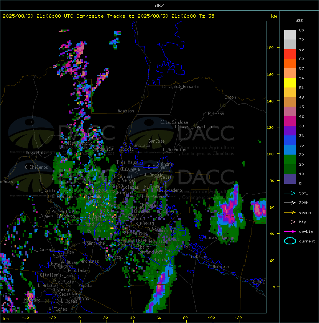This screenshot has height=323, width=319.
Task: Pick the light gray 70–80 dBZ swatch
Action: coord(290,35)
